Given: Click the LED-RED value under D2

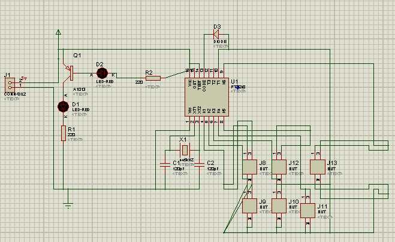Looking at the screenshot, I should pos(105,82).
